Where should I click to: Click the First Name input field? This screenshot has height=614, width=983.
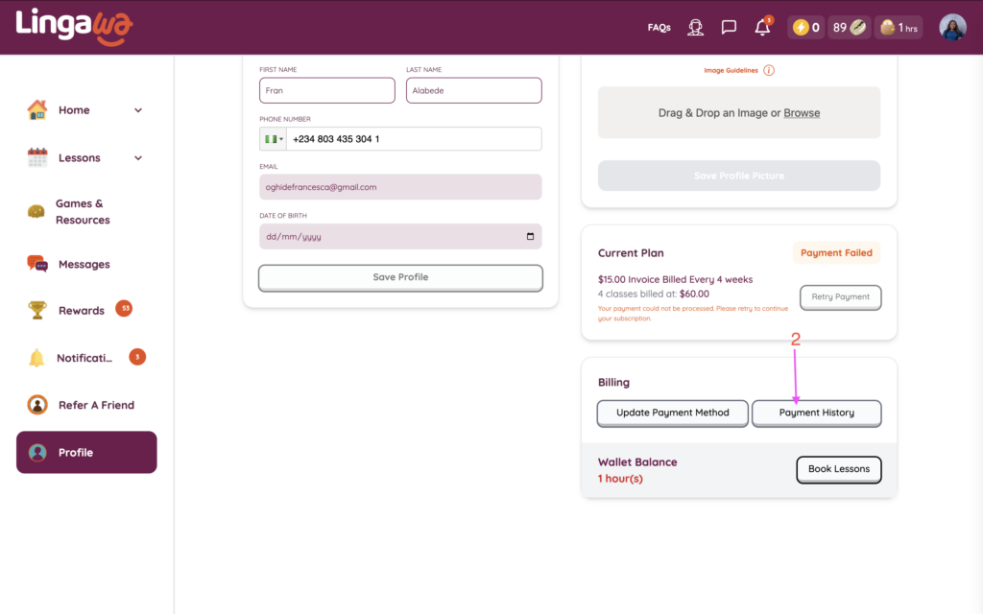coord(326,90)
